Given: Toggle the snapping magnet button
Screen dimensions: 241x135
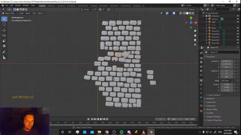Looking at the screenshot, I should click(x=100, y=9).
